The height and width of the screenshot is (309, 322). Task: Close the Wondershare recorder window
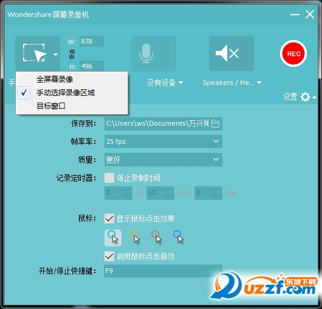click(x=310, y=15)
